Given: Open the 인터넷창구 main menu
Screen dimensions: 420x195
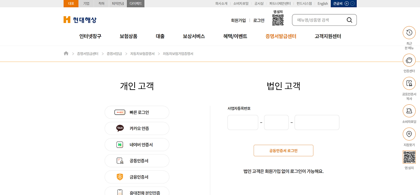Looking at the screenshot, I should point(90,36).
